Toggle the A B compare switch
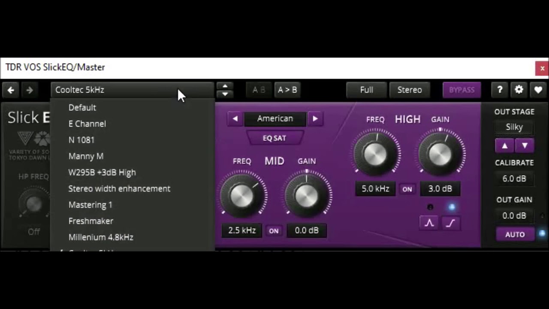Screen dimensions: 549x309 [x=259, y=90]
